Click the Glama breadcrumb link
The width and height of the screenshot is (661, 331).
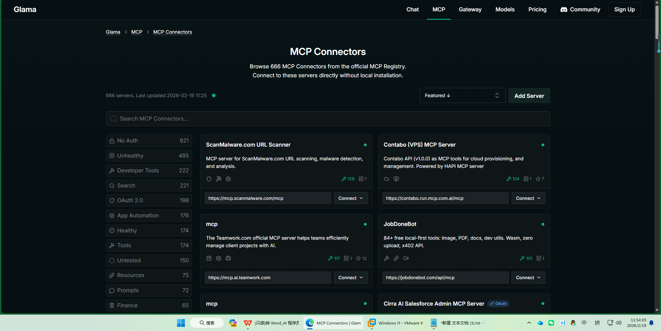pyautogui.click(x=113, y=32)
